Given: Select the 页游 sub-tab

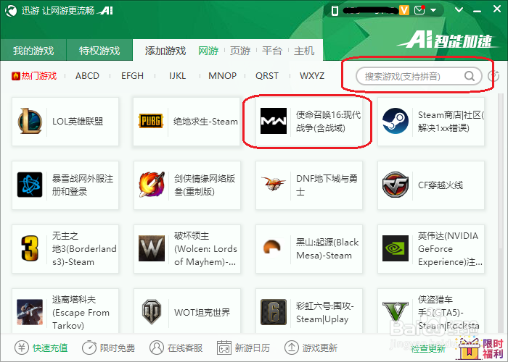Looking at the screenshot, I should pos(240,51).
